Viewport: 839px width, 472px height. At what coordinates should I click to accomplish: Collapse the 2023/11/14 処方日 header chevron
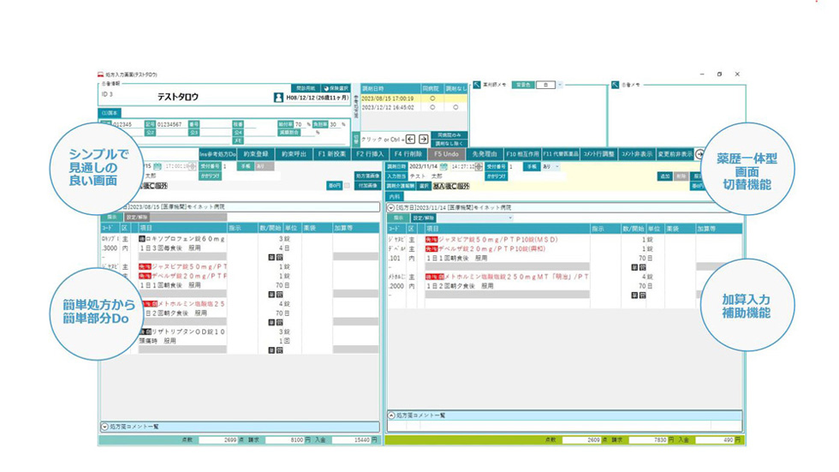click(391, 207)
